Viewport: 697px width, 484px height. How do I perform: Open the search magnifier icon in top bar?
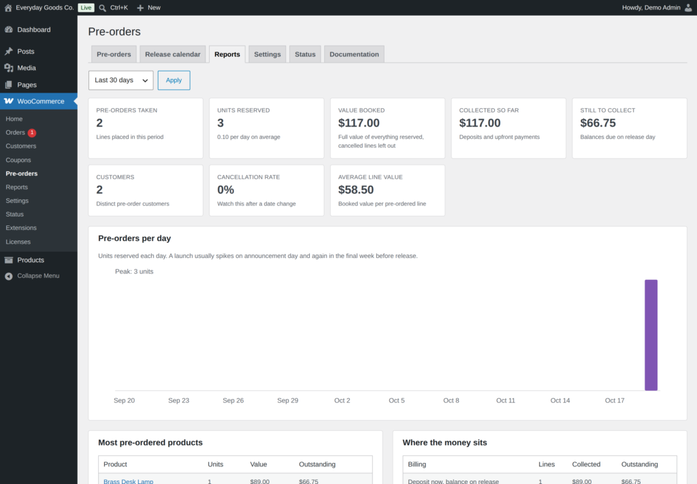coord(103,8)
